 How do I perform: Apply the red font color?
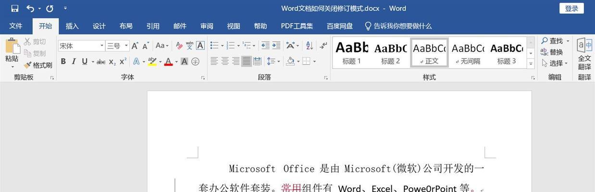(168, 61)
